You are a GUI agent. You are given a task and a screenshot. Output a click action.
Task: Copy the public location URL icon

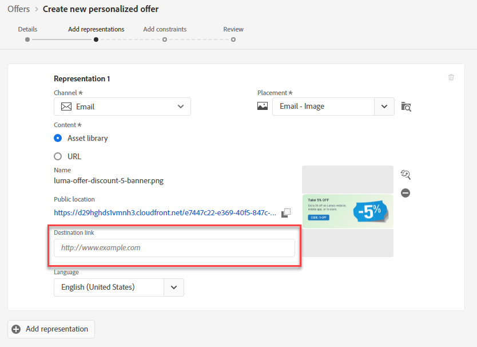coord(286,212)
